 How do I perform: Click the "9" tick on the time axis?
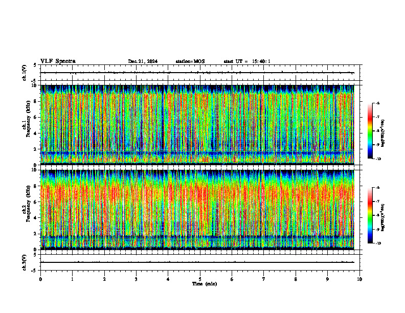(x=327, y=279)
